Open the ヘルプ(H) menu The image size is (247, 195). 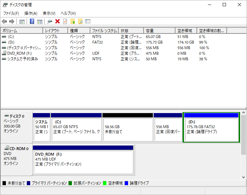pyautogui.click(x=68, y=13)
